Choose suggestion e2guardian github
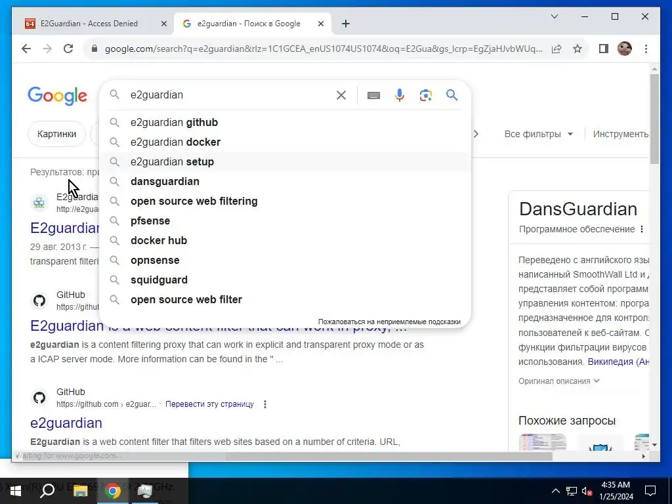This screenshot has height=504, width=672. coord(285,123)
